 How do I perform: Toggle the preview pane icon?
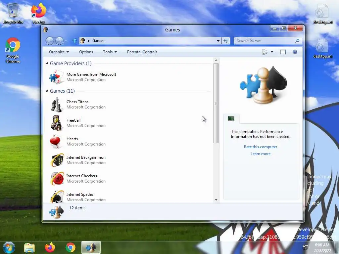pyautogui.click(x=283, y=52)
